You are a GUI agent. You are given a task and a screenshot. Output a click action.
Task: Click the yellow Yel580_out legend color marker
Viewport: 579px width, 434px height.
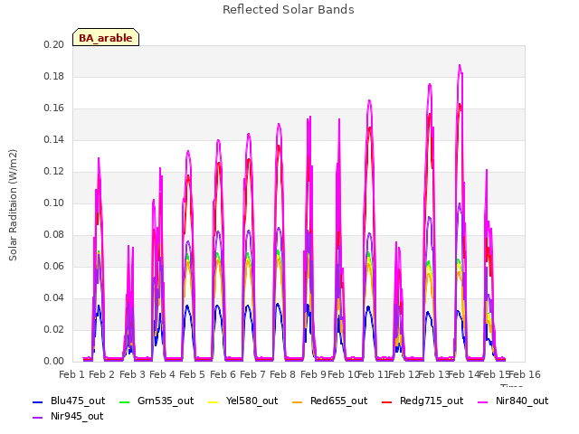pos(214,401)
